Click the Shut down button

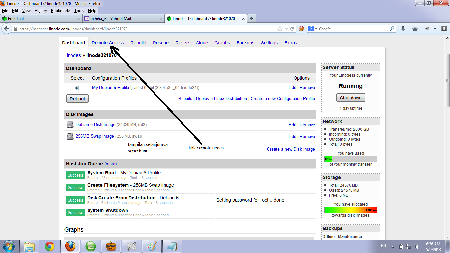pyautogui.click(x=351, y=98)
